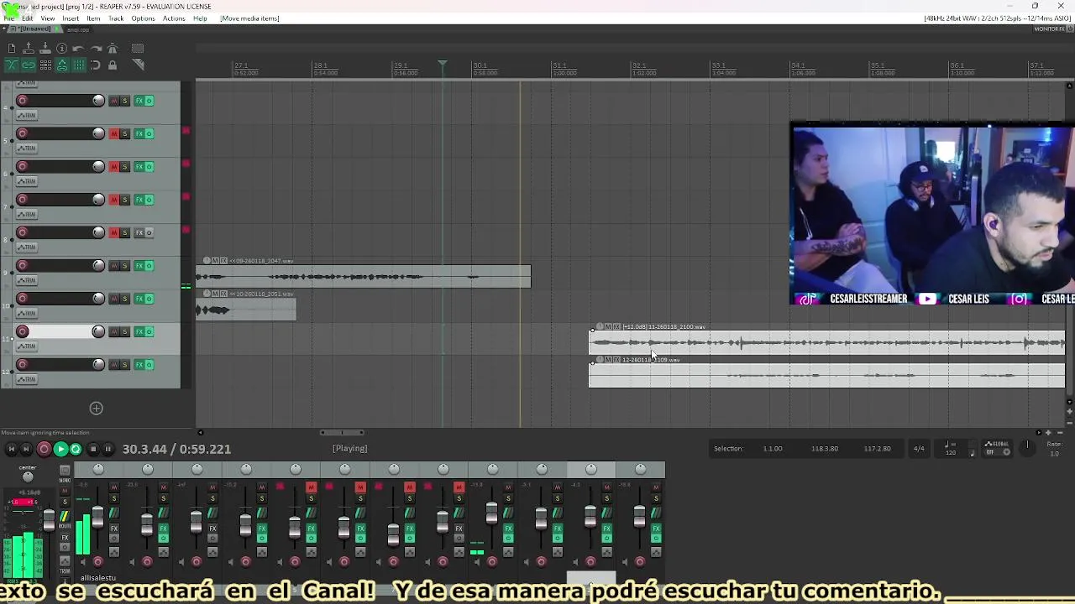Click the BPM tempo field in transport
The width and height of the screenshot is (1075, 604).
[951, 453]
